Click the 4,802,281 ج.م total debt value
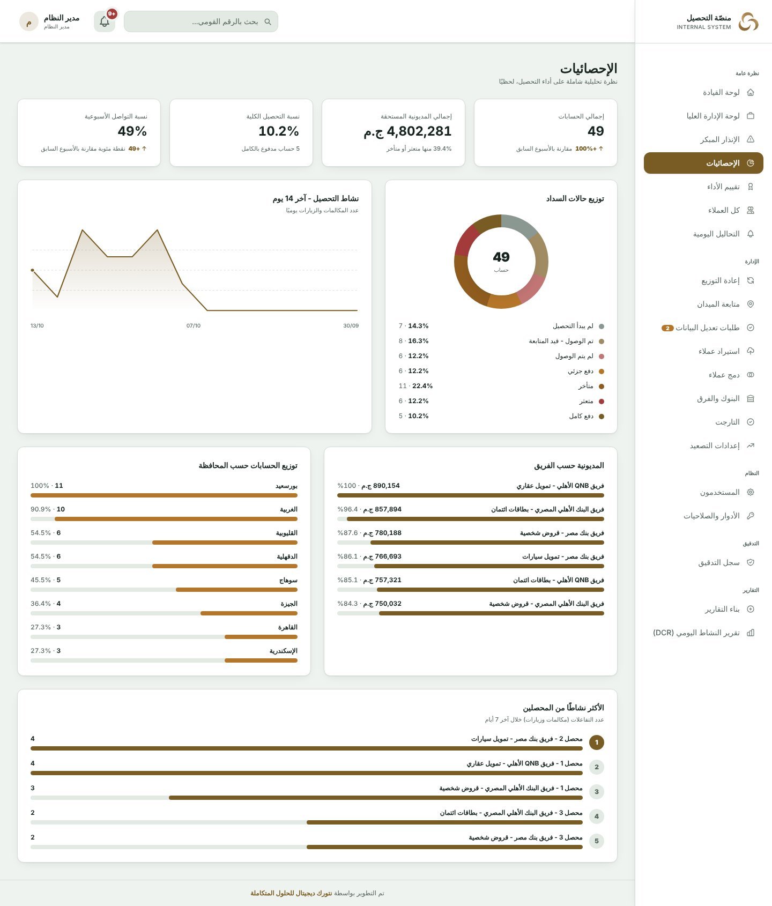 [x=407, y=131]
